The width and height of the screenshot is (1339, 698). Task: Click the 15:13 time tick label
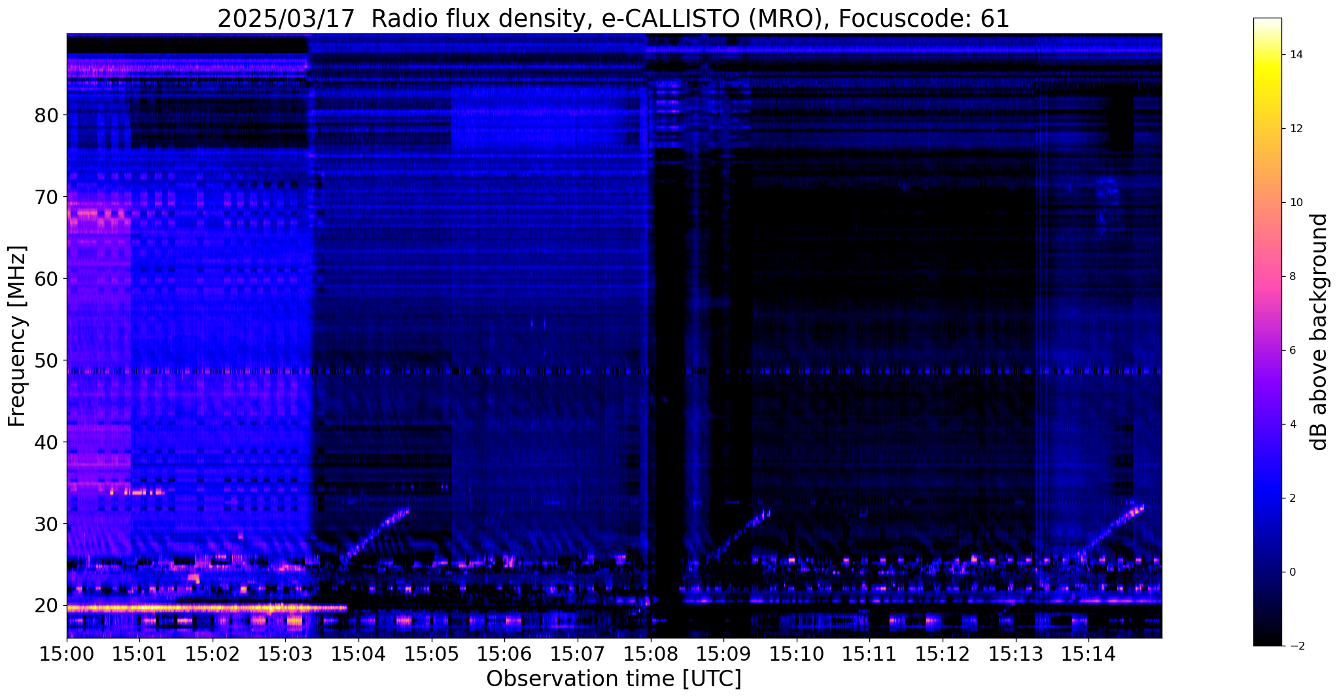coord(1015,654)
